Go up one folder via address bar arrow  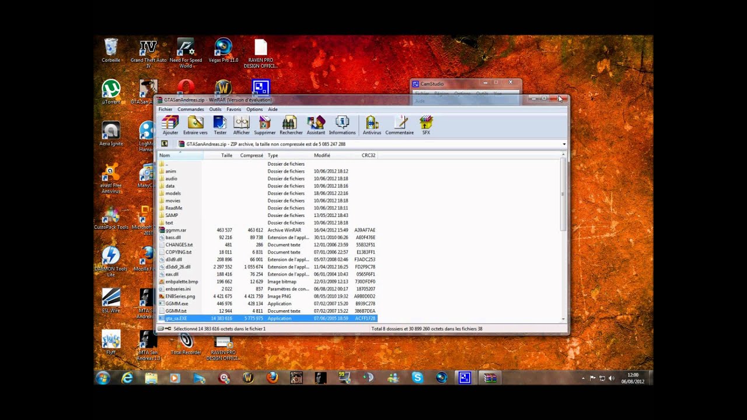coord(165,144)
